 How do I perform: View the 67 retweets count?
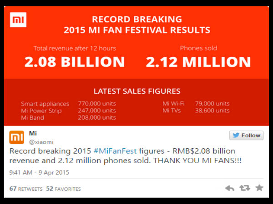point(25,189)
